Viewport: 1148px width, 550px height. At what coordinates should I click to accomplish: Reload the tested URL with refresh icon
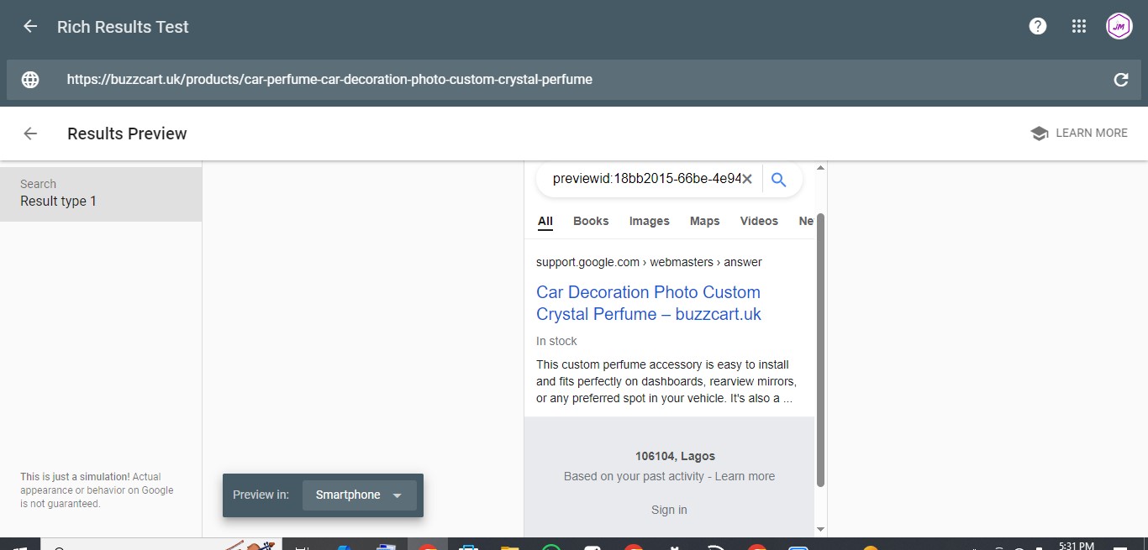[1120, 80]
